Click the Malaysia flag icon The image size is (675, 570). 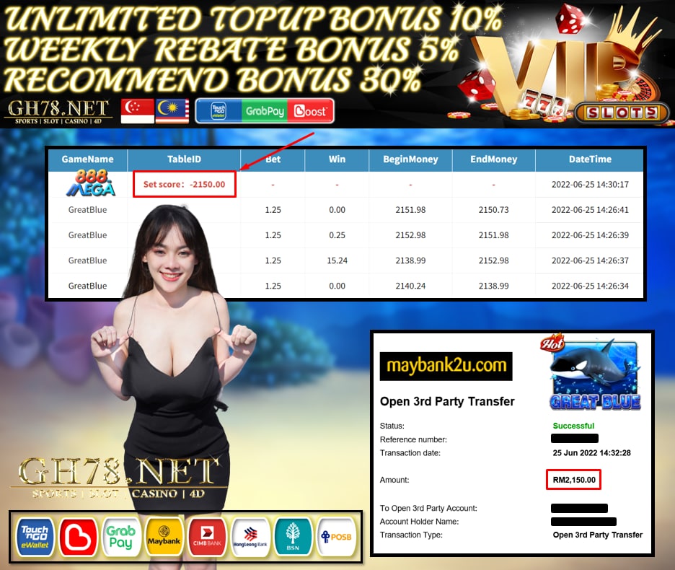172,111
